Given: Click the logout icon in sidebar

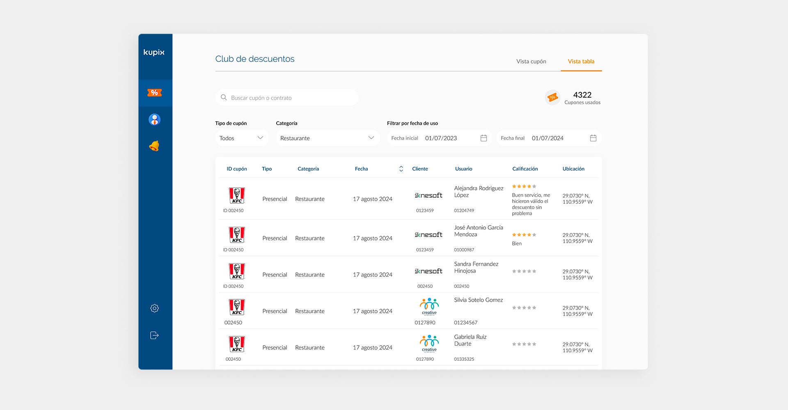Looking at the screenshot, I should coord(154,335).
